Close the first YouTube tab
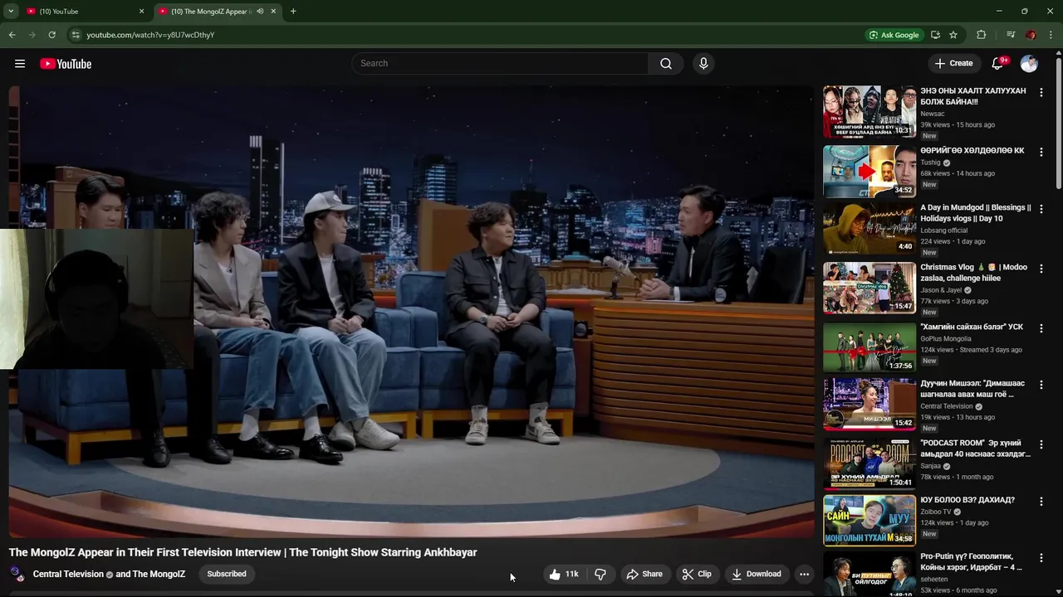Image resolution: width=1063 pixels, height=597 pixels. coord(141,12)
